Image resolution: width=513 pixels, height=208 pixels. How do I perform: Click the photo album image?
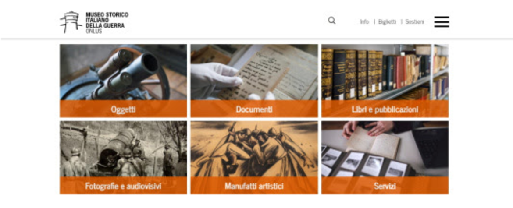[385, 149]
